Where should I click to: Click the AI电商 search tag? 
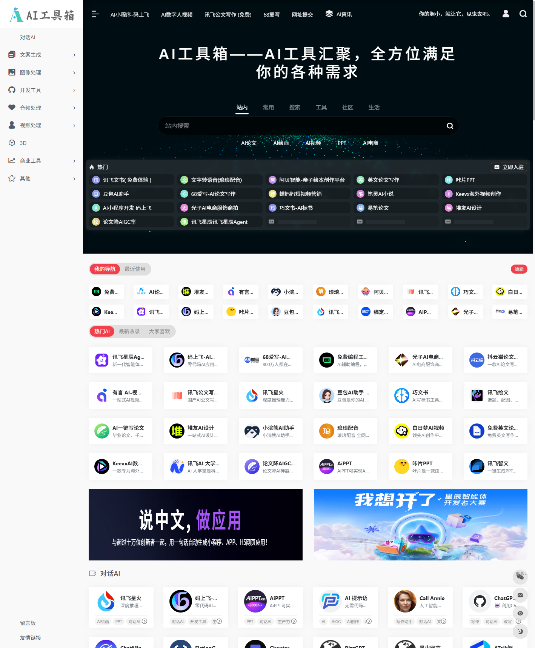(x=371, y=143)
